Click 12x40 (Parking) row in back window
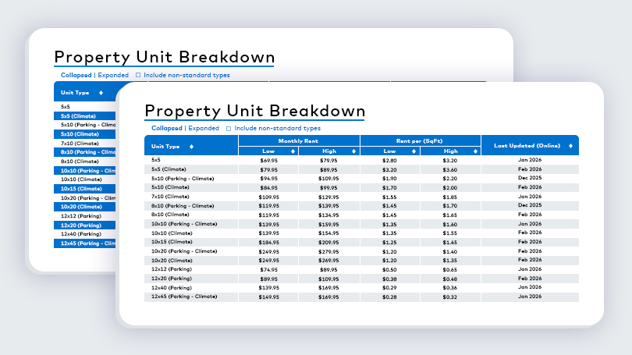The width and height of the screenshot is (632, 355). (84, 234)
